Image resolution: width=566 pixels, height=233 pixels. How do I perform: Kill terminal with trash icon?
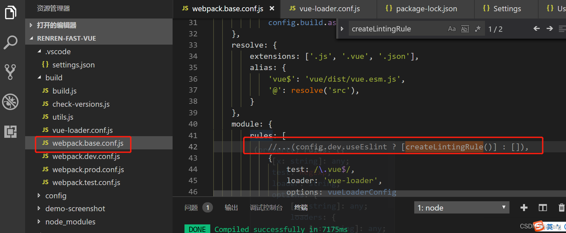point(562,208)
